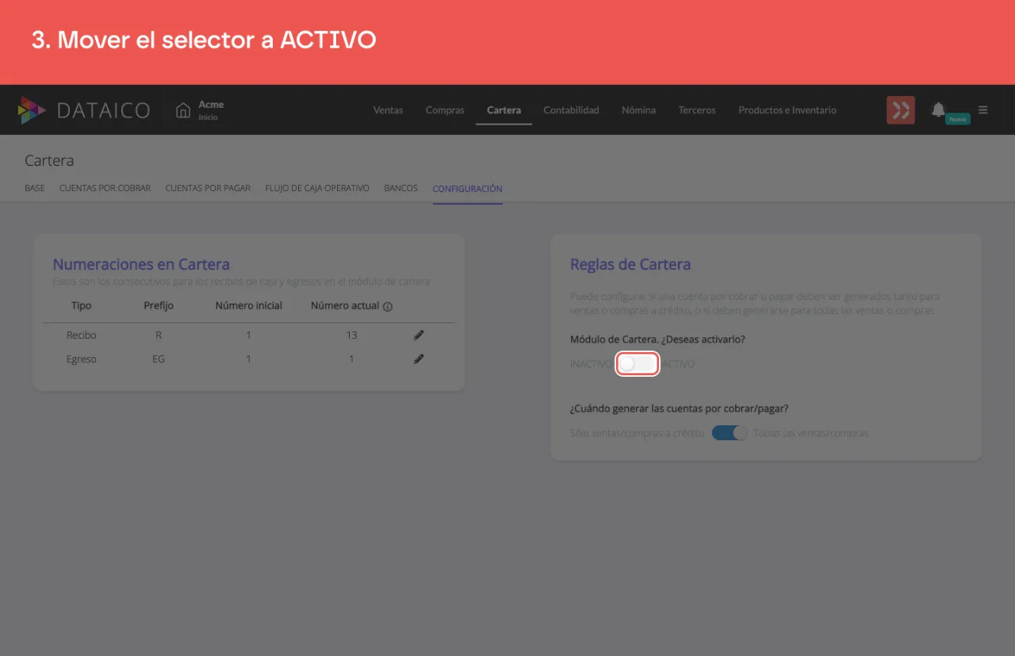Open the Nómina menu
This screenshot has width=1015, height=656.
click(x=638, y=110)
